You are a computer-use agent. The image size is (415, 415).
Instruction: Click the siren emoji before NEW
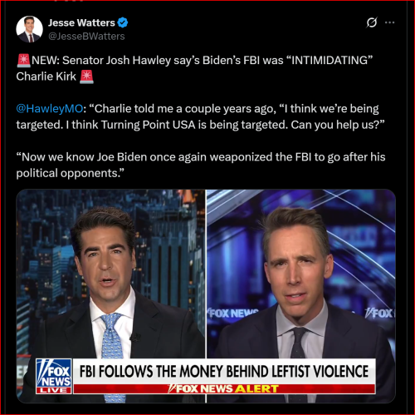tap(23, 61)
